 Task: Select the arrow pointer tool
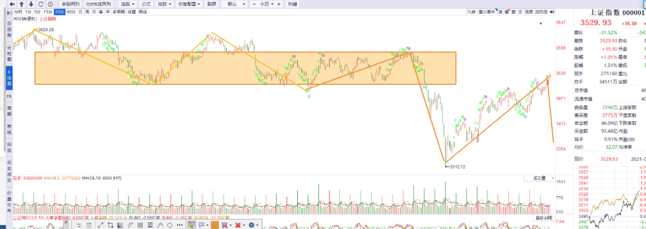(191, 225)
